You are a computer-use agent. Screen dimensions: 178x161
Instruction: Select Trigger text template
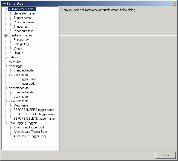click(21, 27)
